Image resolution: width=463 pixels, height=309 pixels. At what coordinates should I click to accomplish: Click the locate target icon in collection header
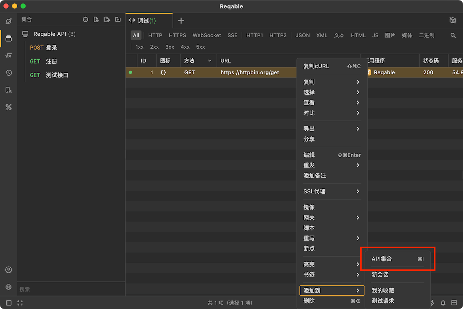(x=85, y=20)
